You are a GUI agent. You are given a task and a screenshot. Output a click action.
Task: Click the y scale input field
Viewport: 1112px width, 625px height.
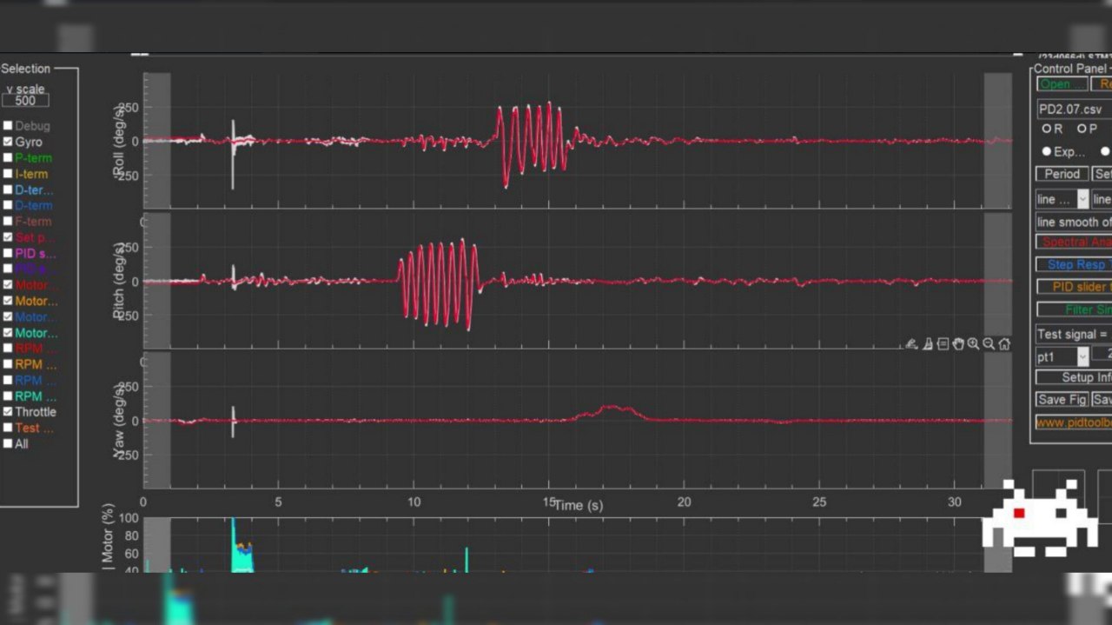tap(25, 101)
